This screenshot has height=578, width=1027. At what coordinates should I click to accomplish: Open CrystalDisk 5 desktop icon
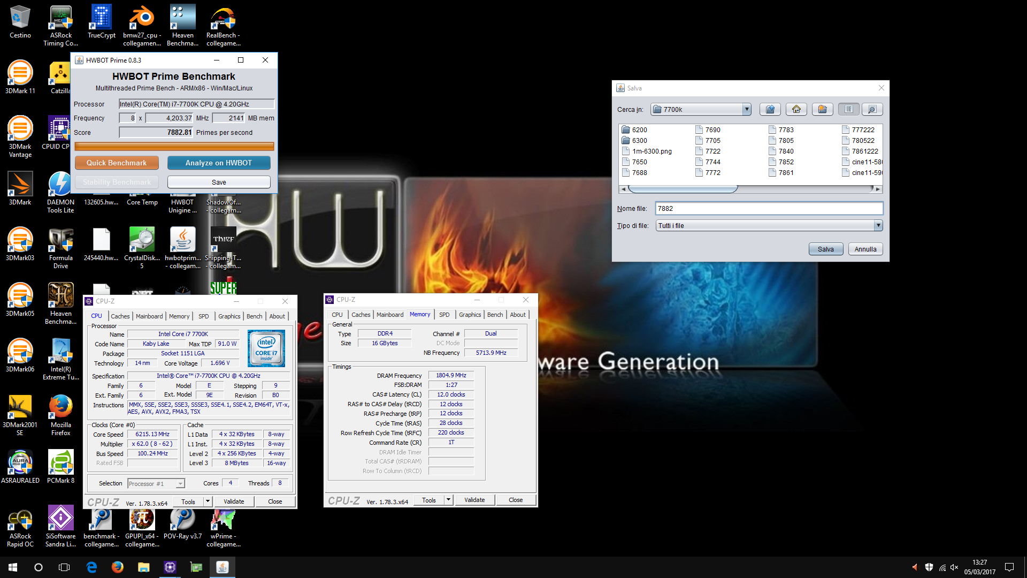point(142,248)
